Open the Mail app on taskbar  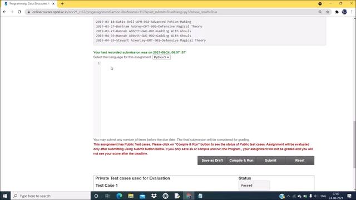(142, 196)
